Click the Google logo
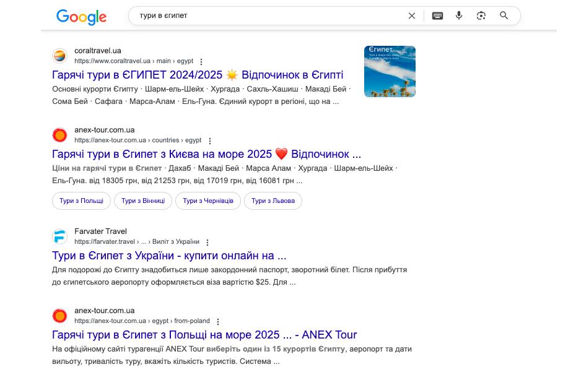The width and height of the screenshot is (576, 380). pos(81,17)
